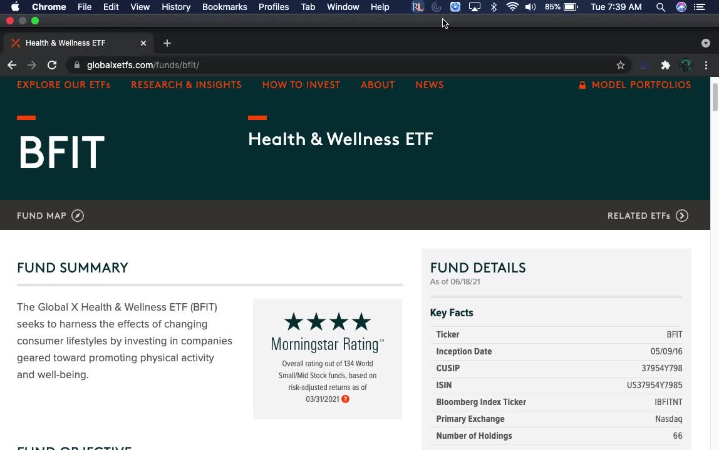Click the Wi-Fi status icon

pyautogui.click(x=512, y=7)
